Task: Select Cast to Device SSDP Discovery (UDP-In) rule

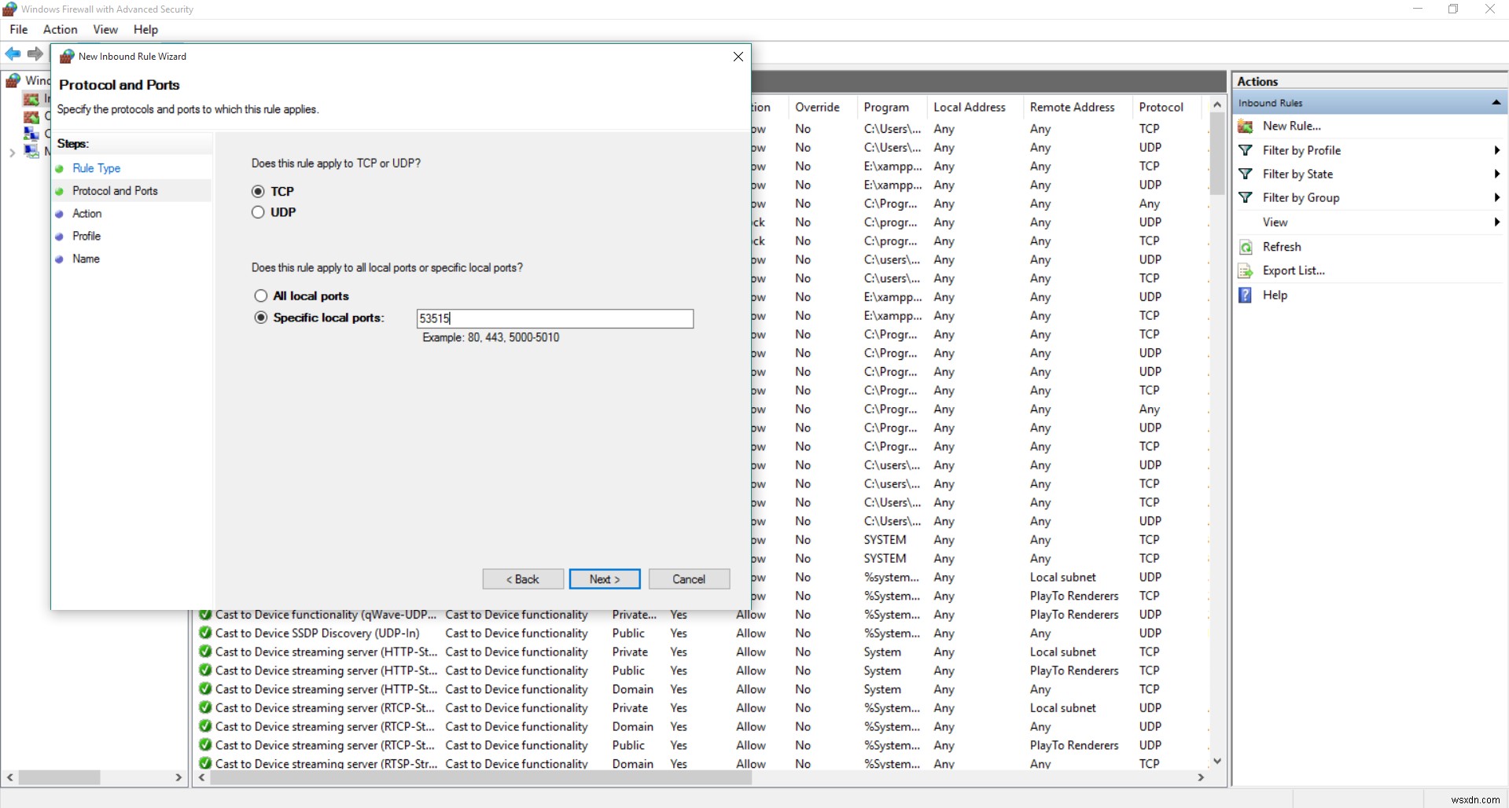Action: point(318,633)
